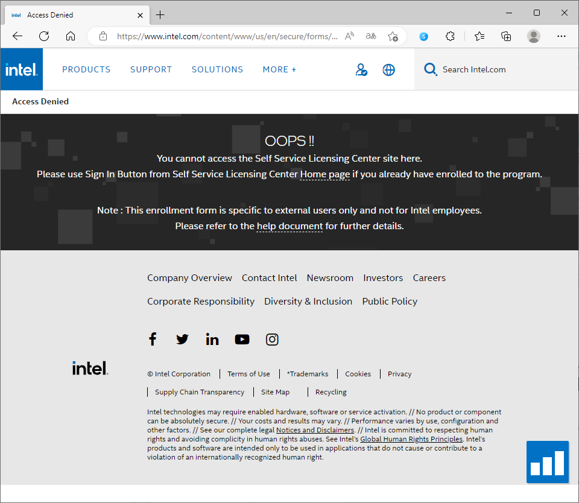Open the help document link
Image resolution: width=579 pixels, height=503 pixels.
(x=289, y=226)
